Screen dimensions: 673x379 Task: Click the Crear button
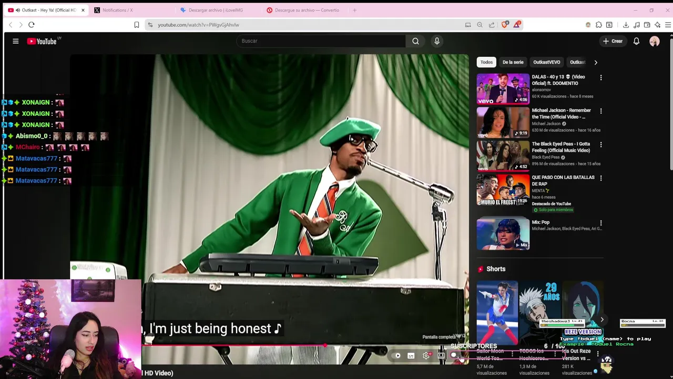point(613,41)
